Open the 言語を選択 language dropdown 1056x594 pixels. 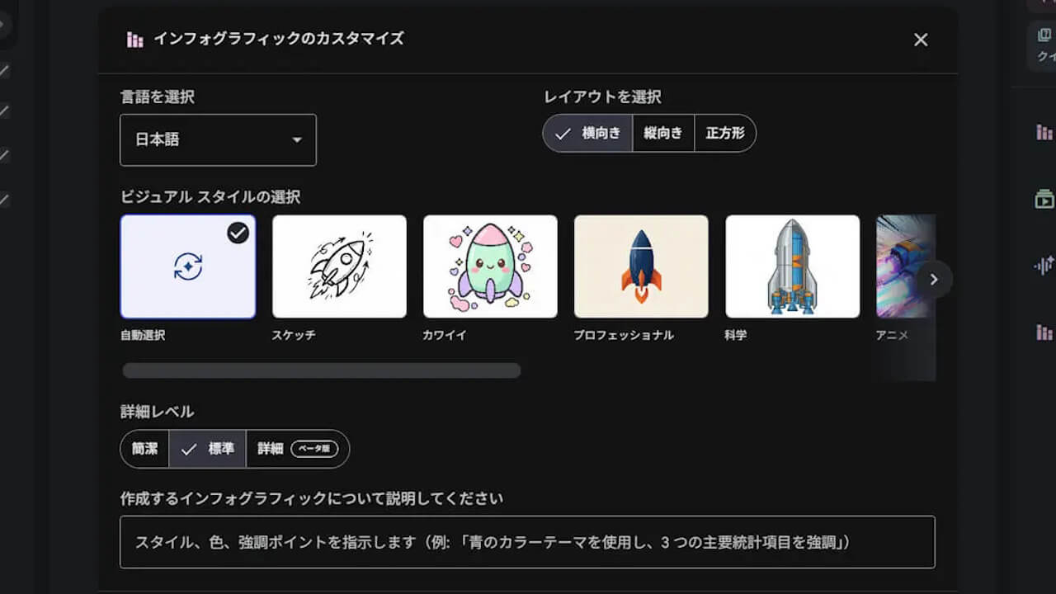[x=217, y=139]
